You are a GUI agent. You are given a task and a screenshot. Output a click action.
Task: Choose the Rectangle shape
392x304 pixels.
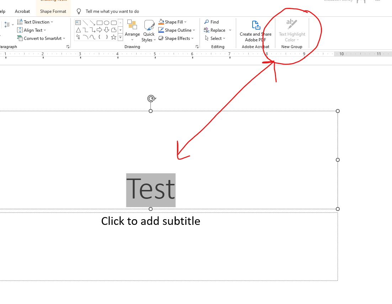coord(100,23)
